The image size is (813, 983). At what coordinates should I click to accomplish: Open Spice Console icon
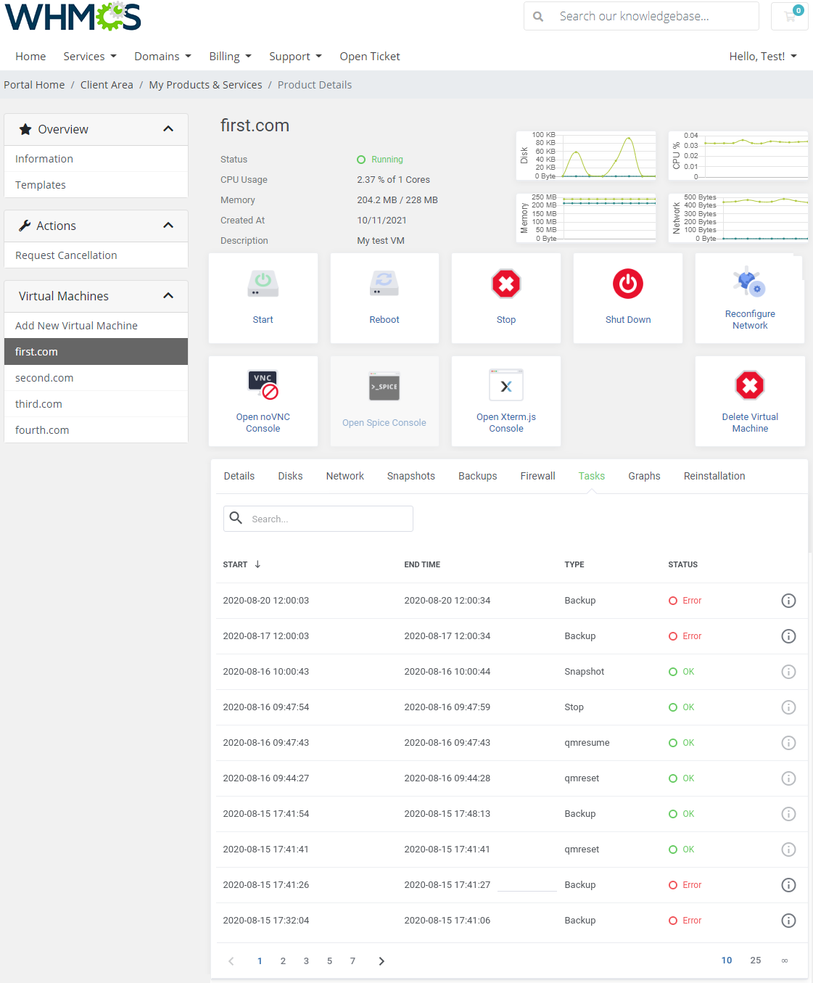point(384,387)
